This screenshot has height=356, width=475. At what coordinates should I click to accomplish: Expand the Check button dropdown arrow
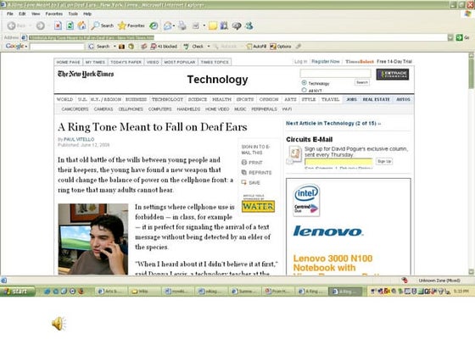click(209, 47)
